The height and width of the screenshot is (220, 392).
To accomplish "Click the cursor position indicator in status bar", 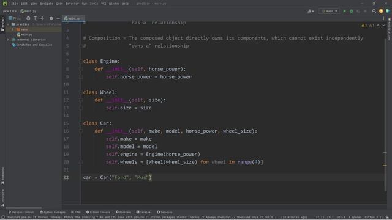I will click(x=320, y=218).
